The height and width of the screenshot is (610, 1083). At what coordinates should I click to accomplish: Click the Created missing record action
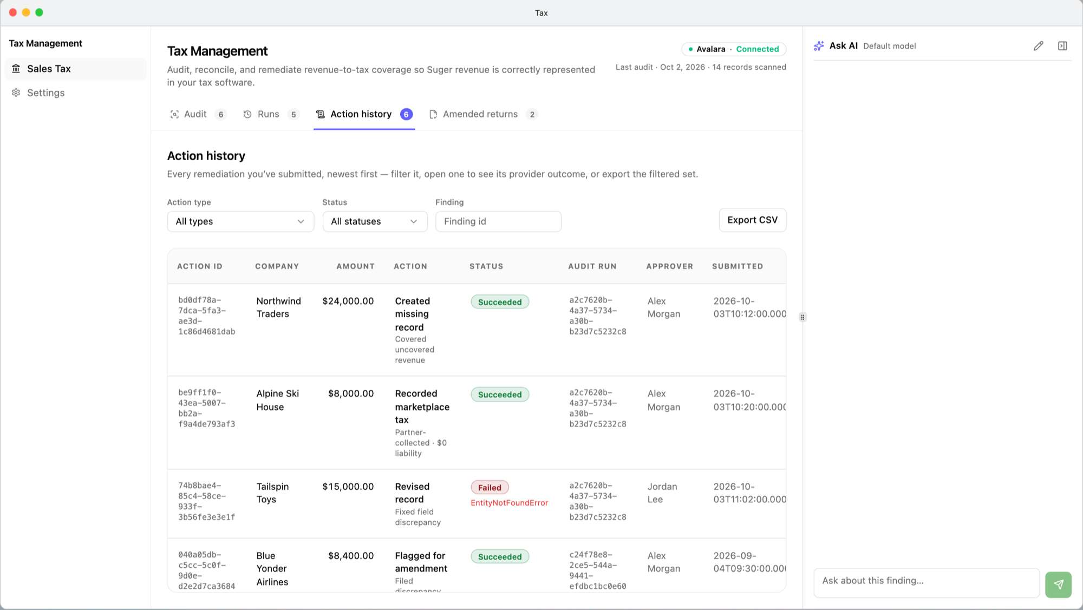tap(412, 314)
